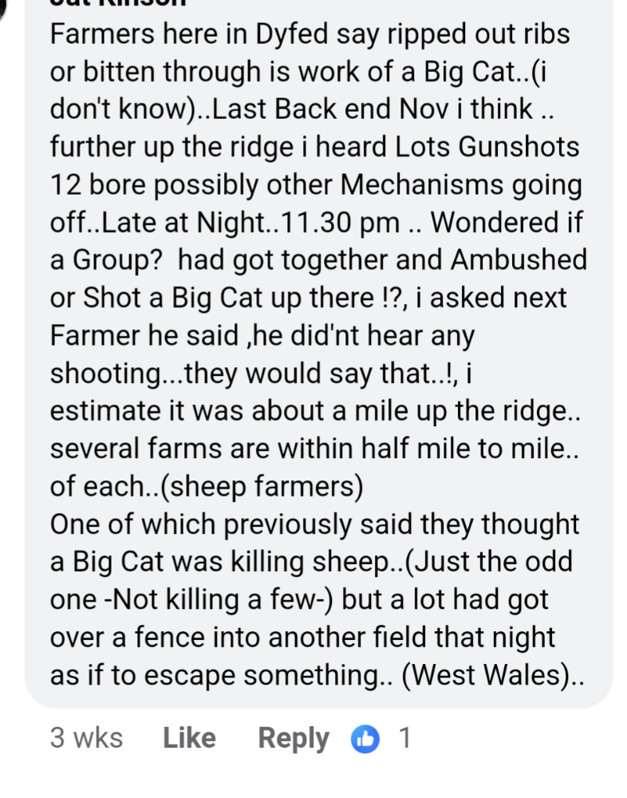Open the 3 wks timestamp link

86,737
